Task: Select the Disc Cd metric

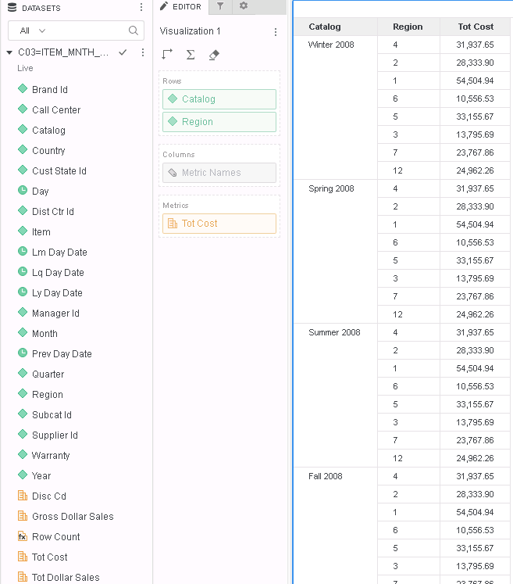Action: (49, 496)
